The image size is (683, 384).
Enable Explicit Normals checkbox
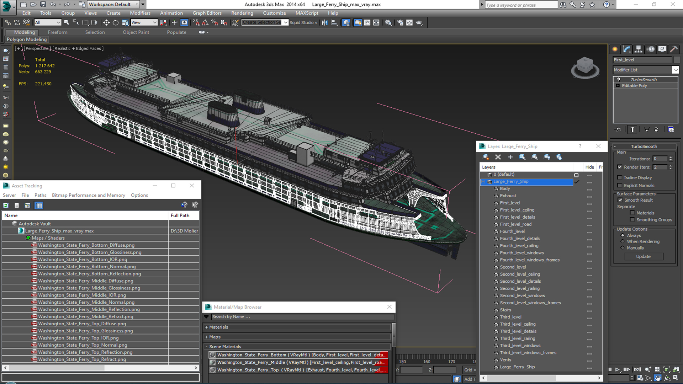pos(620,185)
